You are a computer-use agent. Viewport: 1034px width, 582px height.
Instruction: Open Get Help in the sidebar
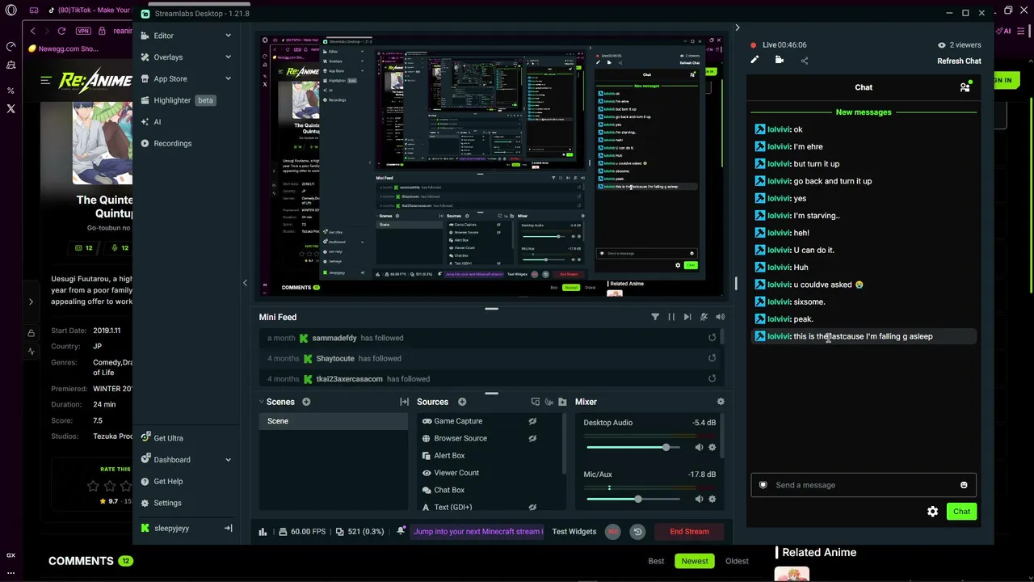(x=168, y=482)
